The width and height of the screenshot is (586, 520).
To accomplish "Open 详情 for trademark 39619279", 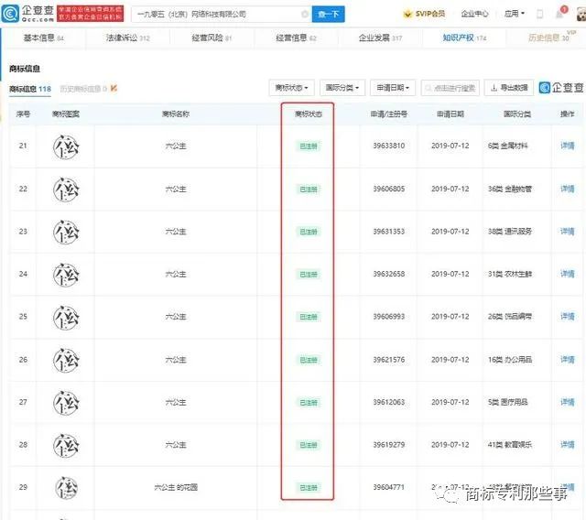I will click(568, 445).
